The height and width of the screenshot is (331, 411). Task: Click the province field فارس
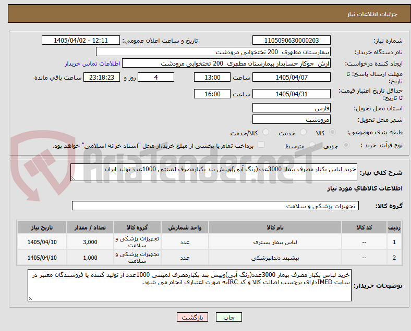point(292,108)
